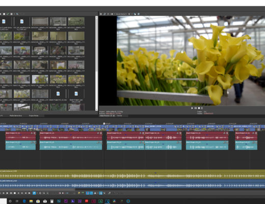265x204 pixels.
Task: Select the first red audio clip event
Action: coord(20,136)
